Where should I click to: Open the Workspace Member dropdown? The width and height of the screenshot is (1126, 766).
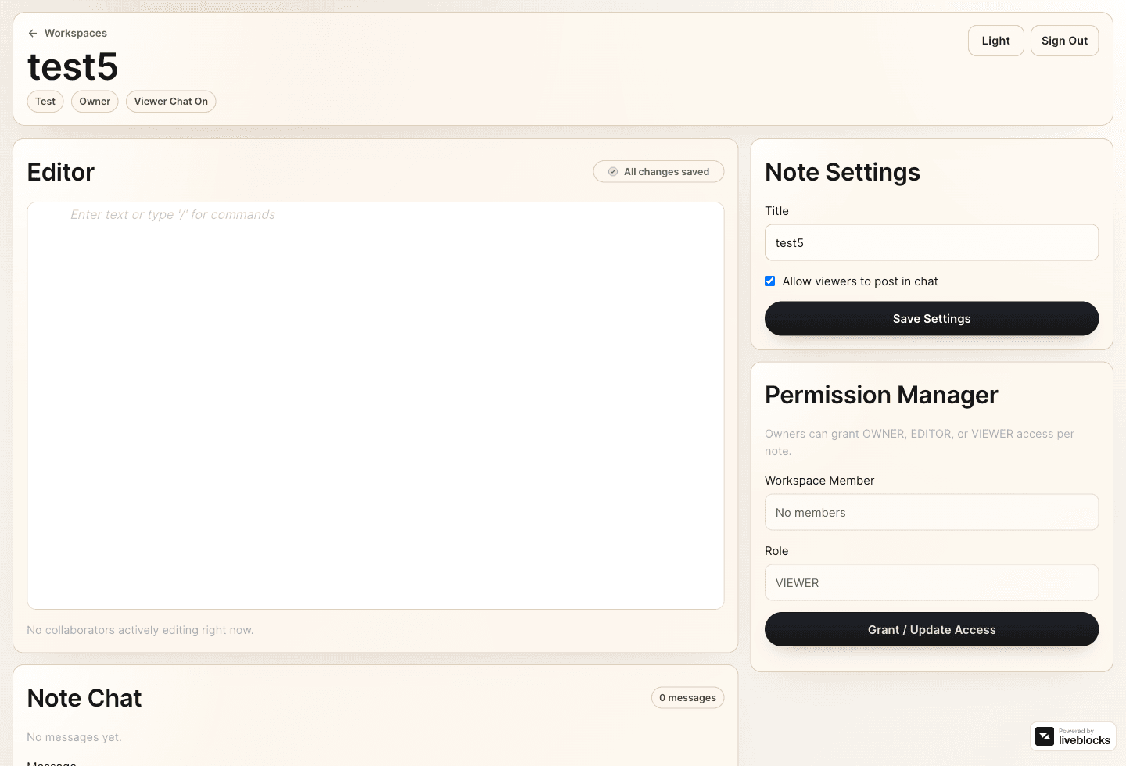[931, 512]
